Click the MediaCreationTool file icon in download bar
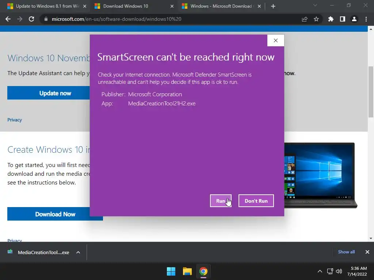This screenshot has height=280, width=374. point(10,252)
